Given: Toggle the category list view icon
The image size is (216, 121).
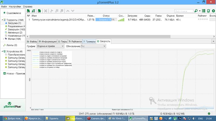Looking at the screenshot, I should tap(204, 11).
